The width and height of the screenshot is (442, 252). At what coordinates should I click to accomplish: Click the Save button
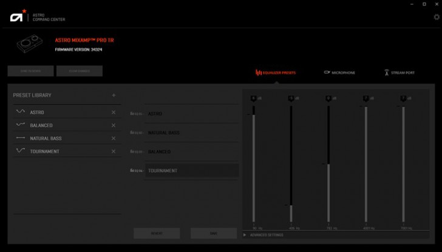pos(214,233)
